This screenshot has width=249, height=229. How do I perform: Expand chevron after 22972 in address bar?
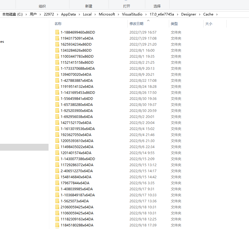(57, 14)
